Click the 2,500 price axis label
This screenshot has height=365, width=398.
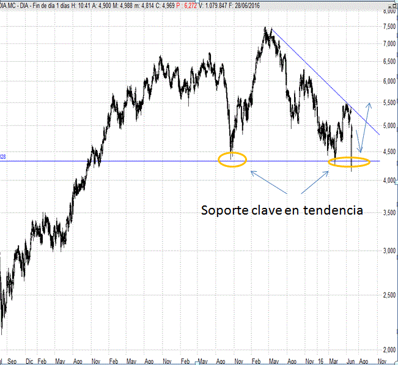point(389,295)
